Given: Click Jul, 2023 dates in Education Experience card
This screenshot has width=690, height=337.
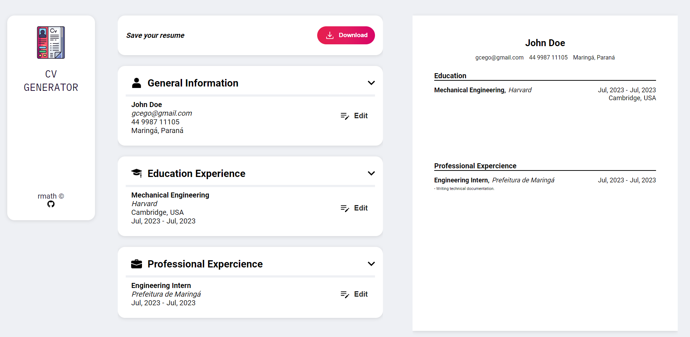Looking at the screenshot, I should click(x=163, y=221).
